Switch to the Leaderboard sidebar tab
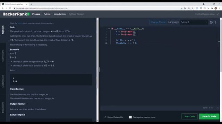Screen dimensions: 222x124 3,81
